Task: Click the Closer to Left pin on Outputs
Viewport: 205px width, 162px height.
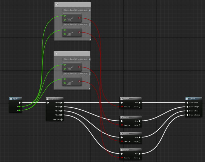Action: click(187, 103)
